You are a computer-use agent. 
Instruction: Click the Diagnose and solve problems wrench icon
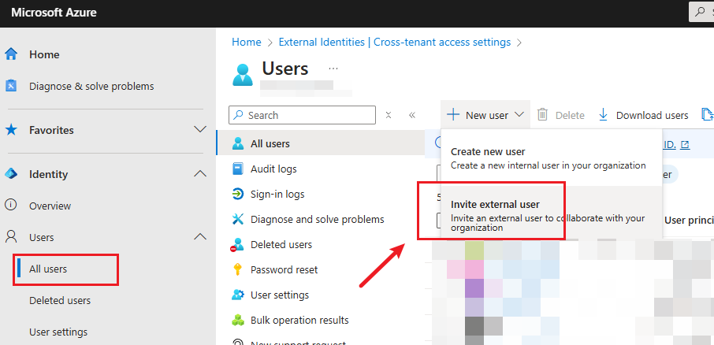(238, 220)
